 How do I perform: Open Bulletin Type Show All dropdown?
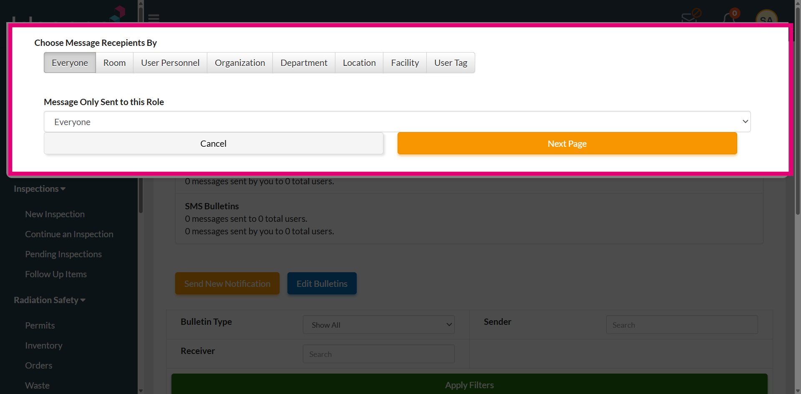click(379, 325)
